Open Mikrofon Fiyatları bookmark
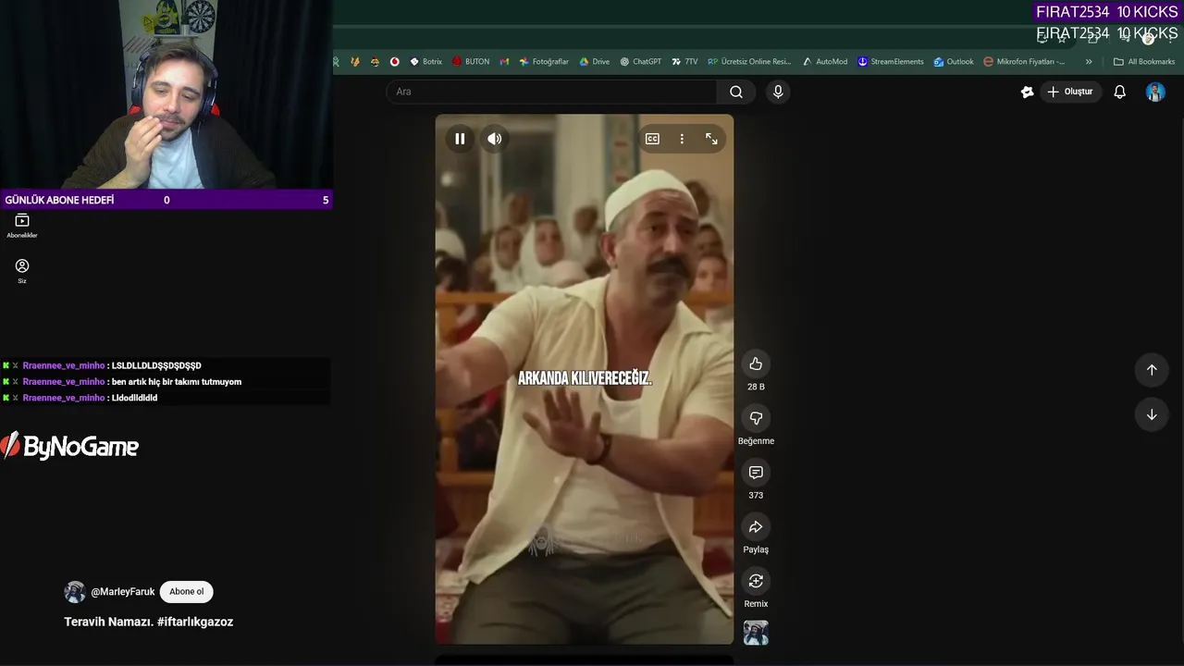 pyautogui.click(x=1024, y=62)
